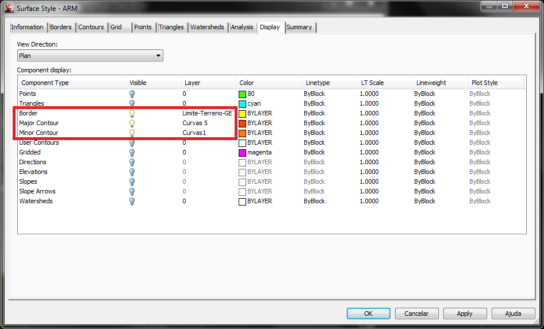Click the LT Scale column header
Image resolution: width=544 pixels, height=329 pixels.
click(385, 83)
